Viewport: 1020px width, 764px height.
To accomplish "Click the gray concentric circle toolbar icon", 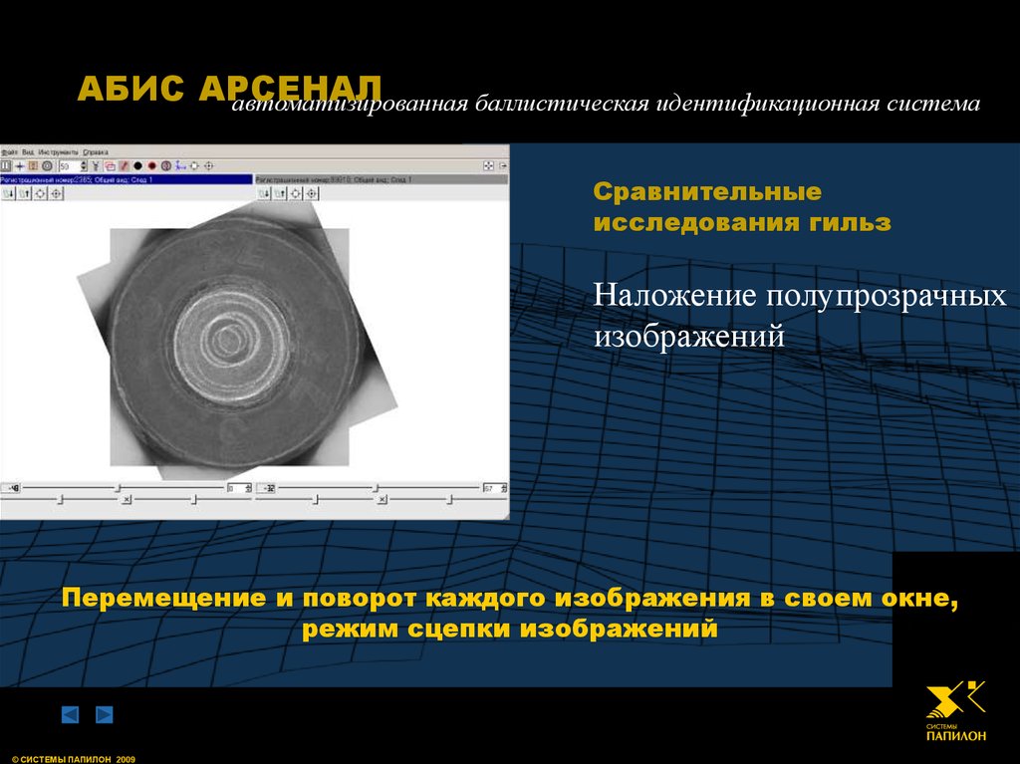I will (46, 165).
